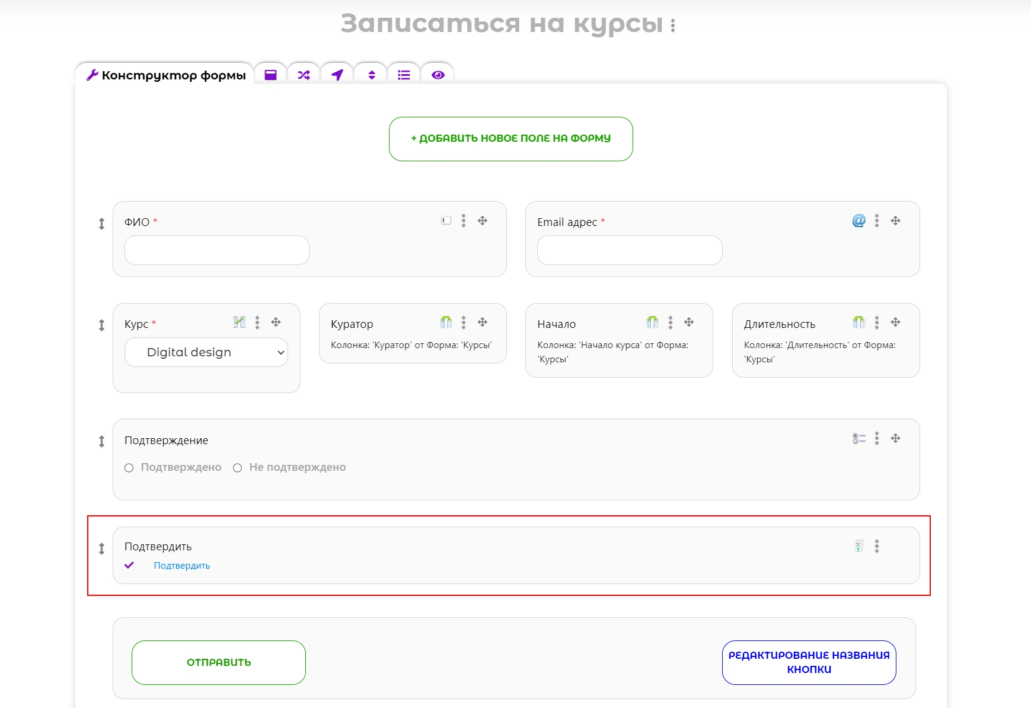Open three-dot menu of Курс field
The width and height of the screenshot is (1031, 708).
(257, 322)
